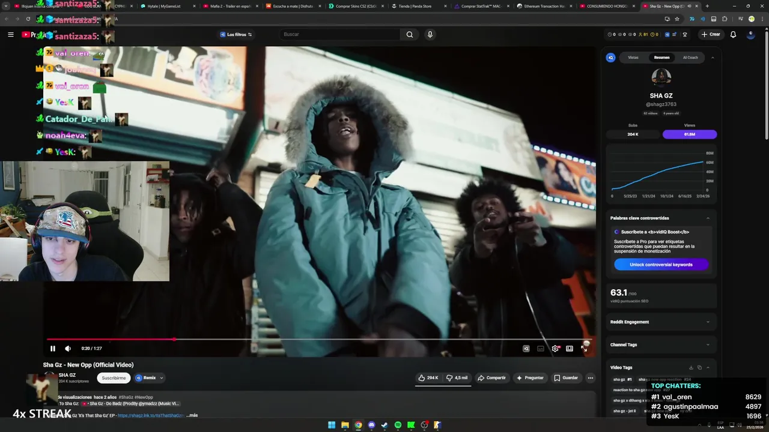Screen dimensions: 769x432
Task: Click the Preguntar button
Action: pyautogui.click(x=530, y=378)
